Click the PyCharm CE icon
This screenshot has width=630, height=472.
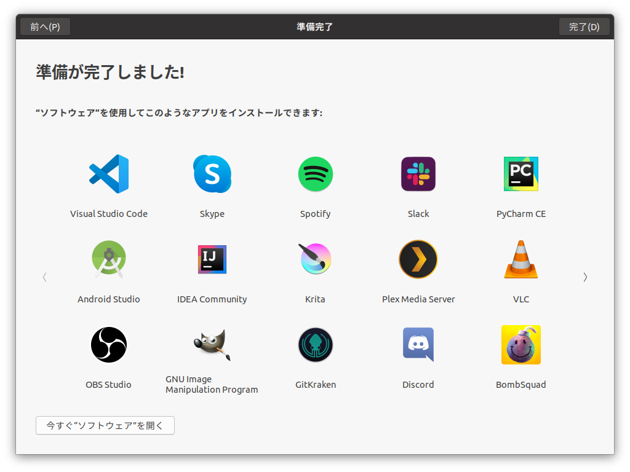(521, 174)
